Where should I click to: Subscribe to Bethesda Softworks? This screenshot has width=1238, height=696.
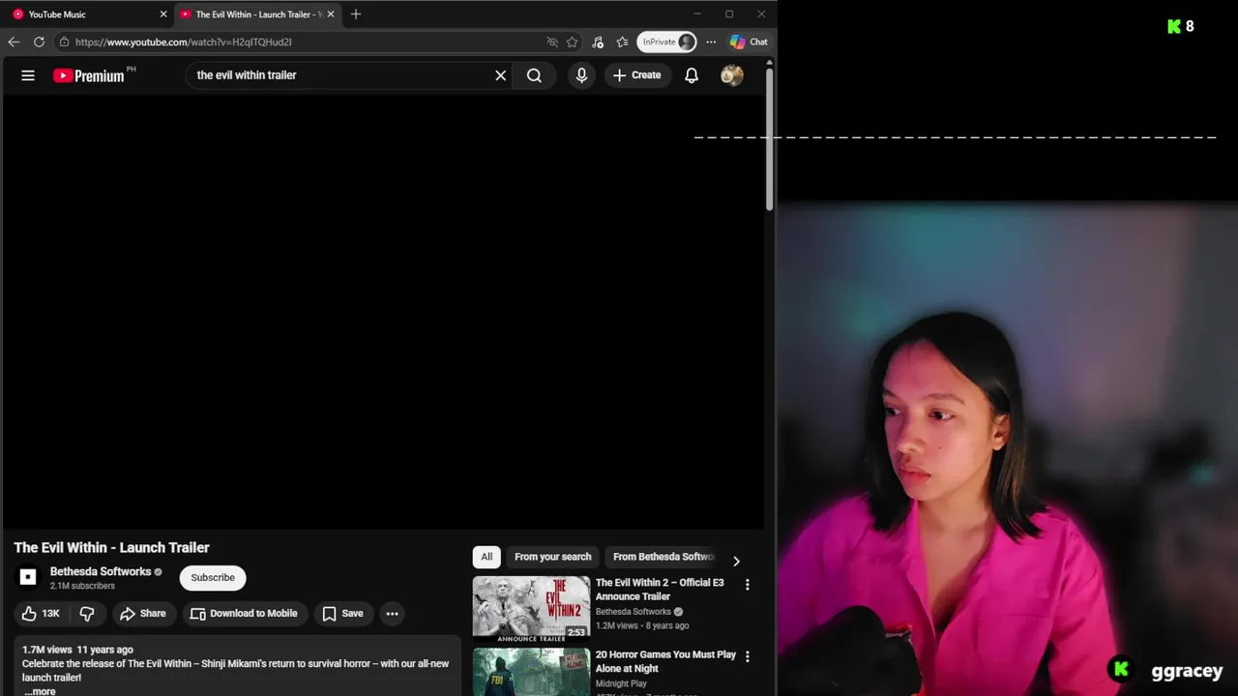[213, 578]
